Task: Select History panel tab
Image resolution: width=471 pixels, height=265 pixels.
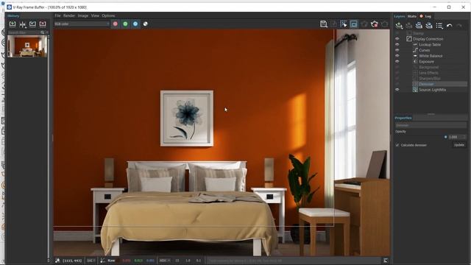Action: (13, 15)
